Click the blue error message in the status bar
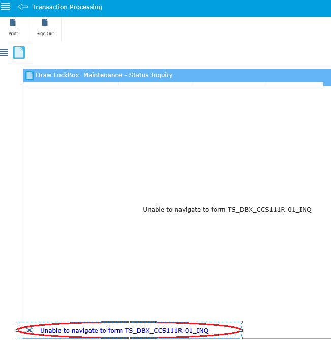 124,330
